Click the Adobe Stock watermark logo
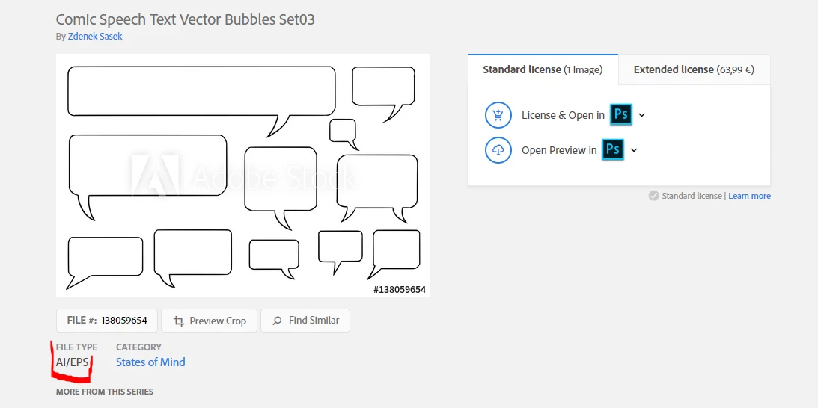Image resolution: width=818 pixels, height=408 pixels. click(x=155, y=176)
